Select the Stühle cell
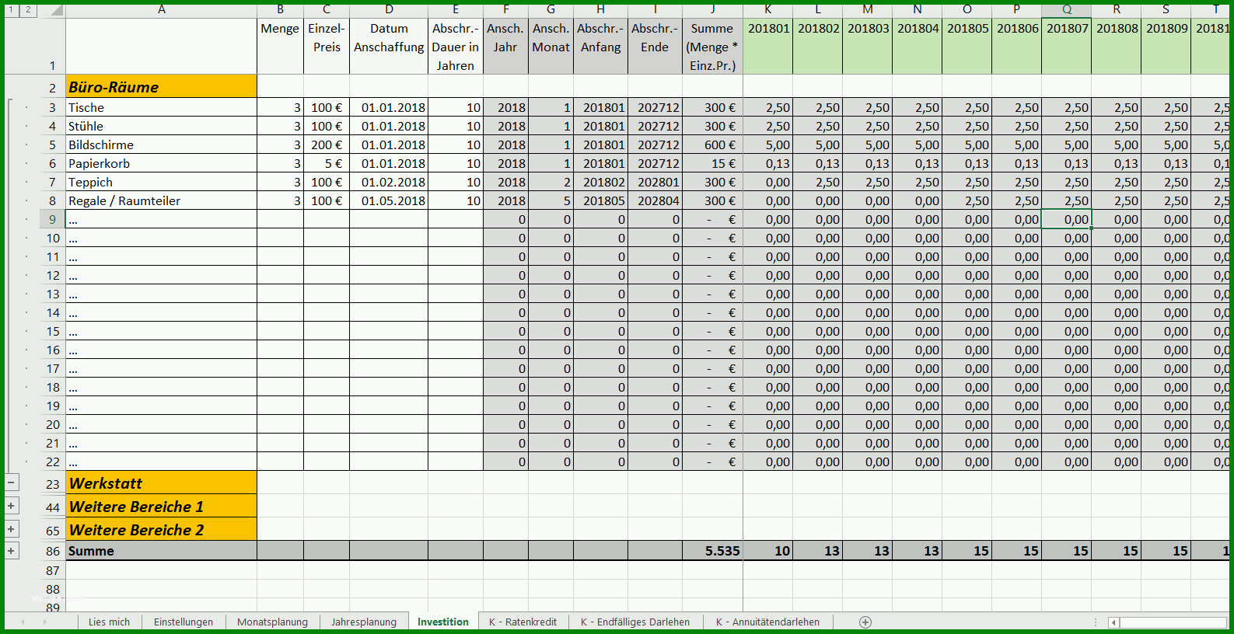Image resolution: width=1234 pixels, height=634 pixels. pos(161,126)
